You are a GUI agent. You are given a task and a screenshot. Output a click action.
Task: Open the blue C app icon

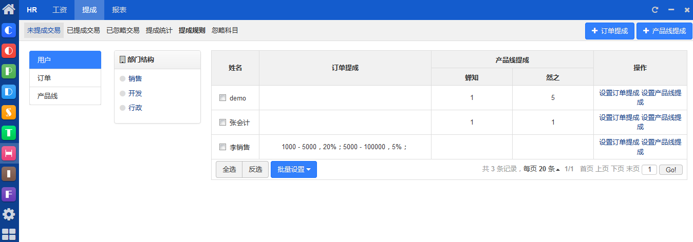click(9, 30)
